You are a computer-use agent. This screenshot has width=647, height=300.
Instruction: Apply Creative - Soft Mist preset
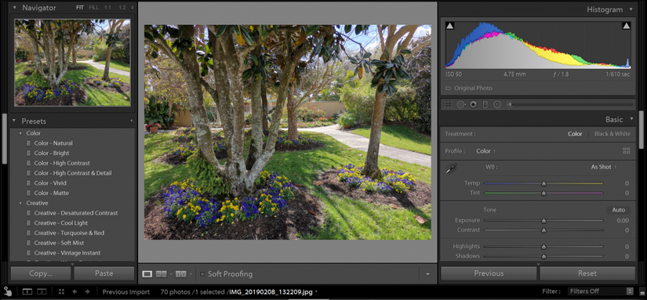[59, 243]
